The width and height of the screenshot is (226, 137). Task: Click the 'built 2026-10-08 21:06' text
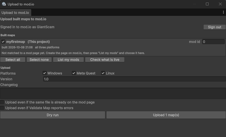coord(17,47)
